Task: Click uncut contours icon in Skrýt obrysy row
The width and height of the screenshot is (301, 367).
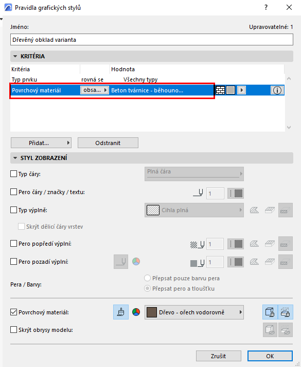Action: (270, 330)
